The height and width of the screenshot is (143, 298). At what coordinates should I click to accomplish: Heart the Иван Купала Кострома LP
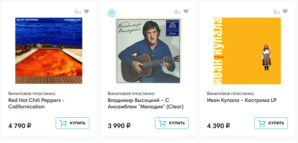tap(285, 11)
